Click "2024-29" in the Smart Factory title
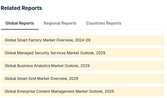 pyautogui.click(x=83, y=40)
